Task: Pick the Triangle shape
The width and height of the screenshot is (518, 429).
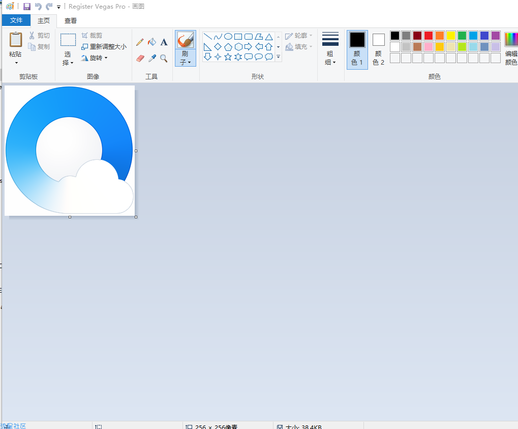Action: tap(269, 36)
